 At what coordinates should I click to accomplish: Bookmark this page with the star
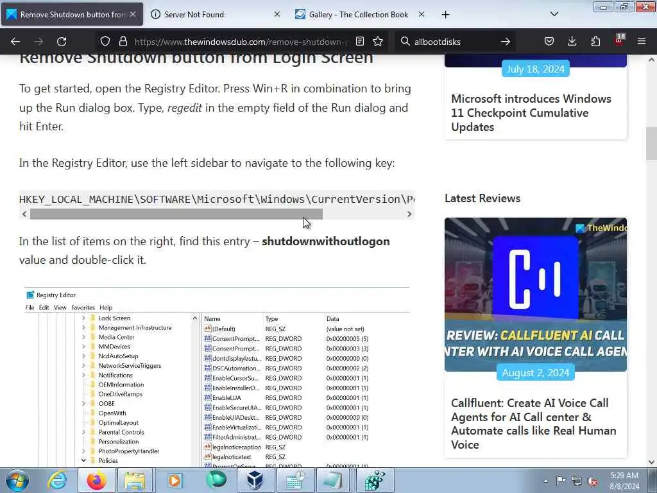(378, 41)
